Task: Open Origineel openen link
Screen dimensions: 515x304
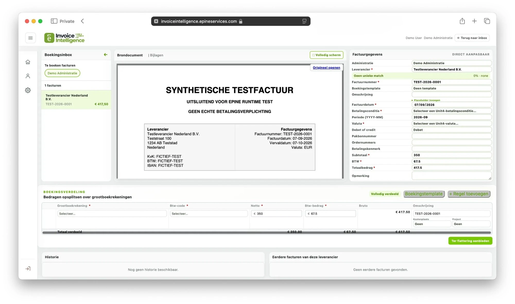Action: point(326,67)
